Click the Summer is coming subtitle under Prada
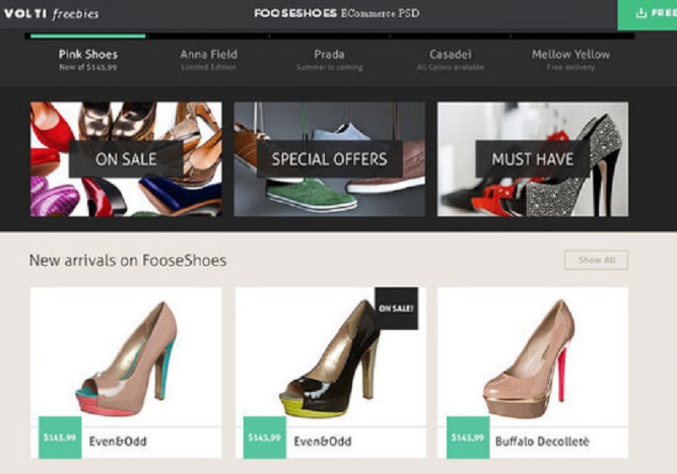Screen dimensions: 677x474 click(x=329, y=68)
